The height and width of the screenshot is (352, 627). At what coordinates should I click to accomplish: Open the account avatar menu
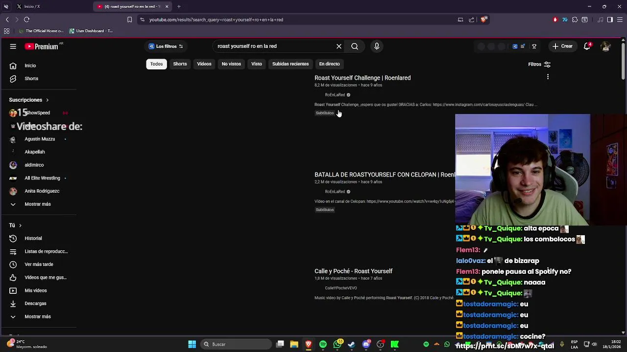(x=606, y=46)
